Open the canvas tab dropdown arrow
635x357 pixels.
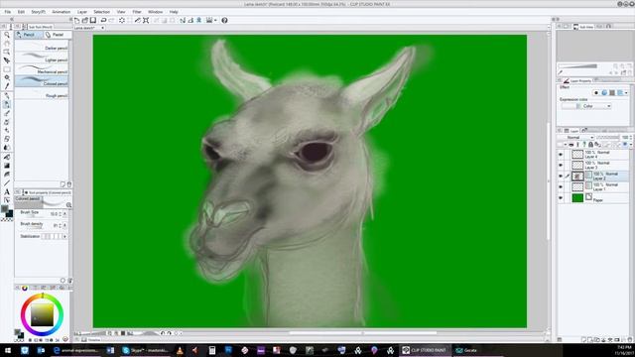point(103,28)
